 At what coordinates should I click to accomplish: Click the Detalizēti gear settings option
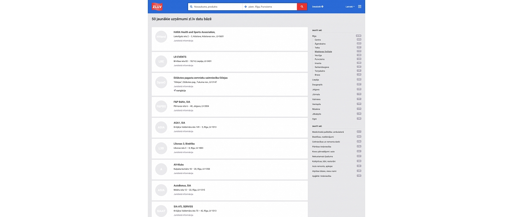click(317, 7)
